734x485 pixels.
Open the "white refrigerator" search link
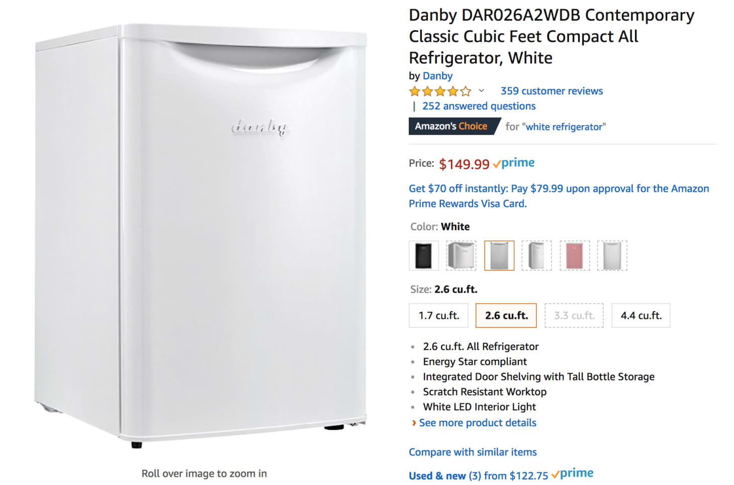point(565,127)
